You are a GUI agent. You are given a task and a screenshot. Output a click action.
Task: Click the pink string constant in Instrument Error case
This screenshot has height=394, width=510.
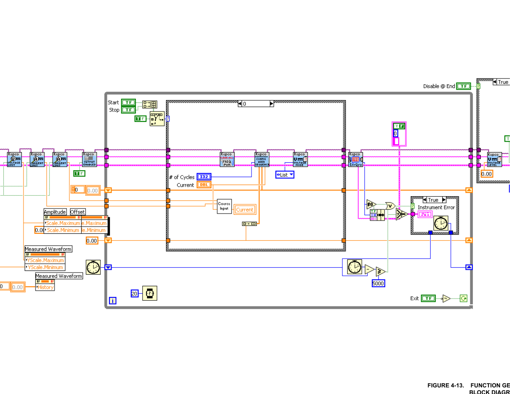[425, 214]
